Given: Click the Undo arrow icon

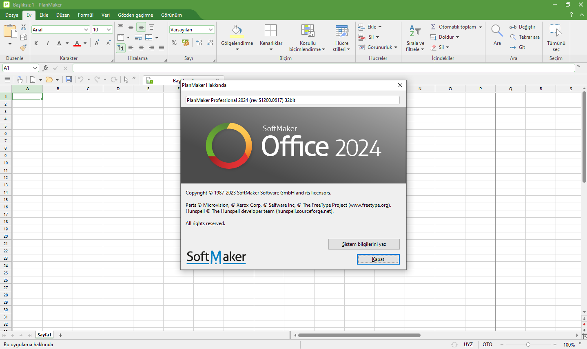Looking at the screenshot, I should [81, 80].
